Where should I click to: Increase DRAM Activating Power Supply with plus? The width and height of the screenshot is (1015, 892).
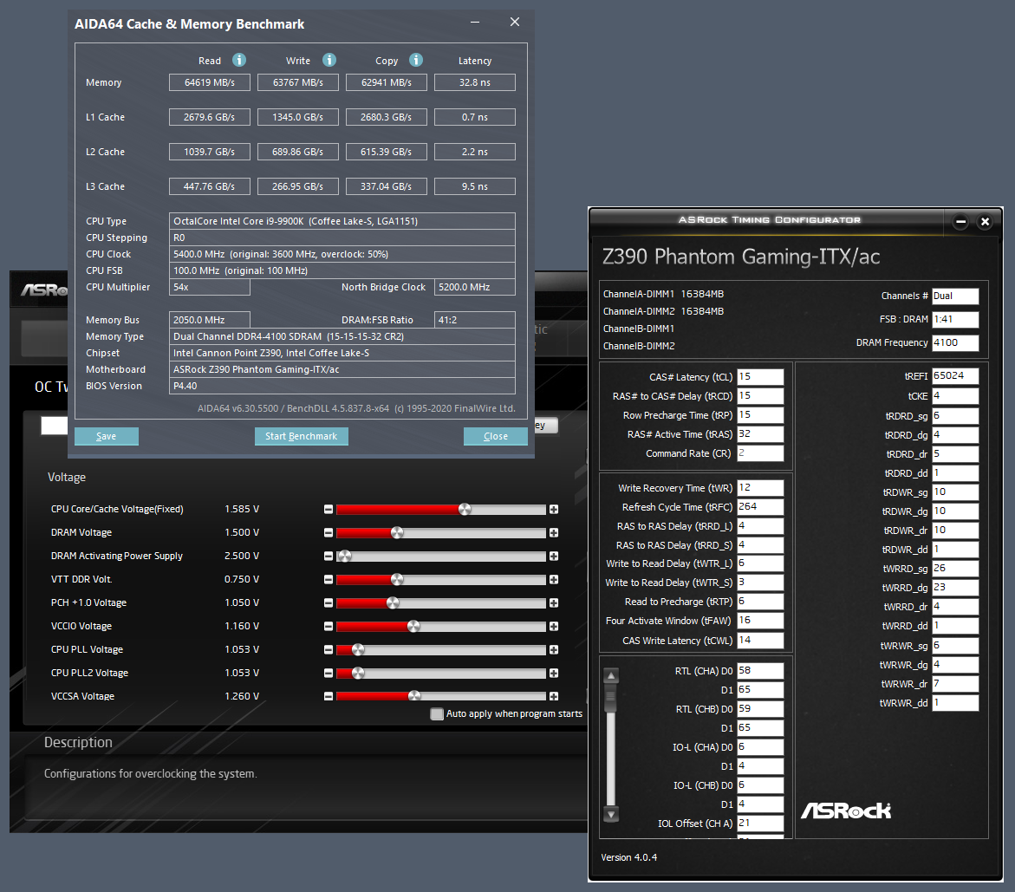click(554, 556)
